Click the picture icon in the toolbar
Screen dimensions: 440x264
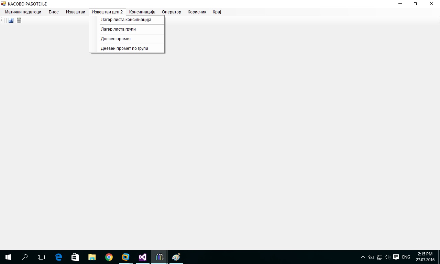point(11,20)
